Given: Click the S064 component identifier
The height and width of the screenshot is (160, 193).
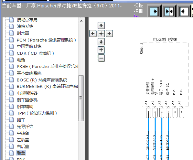Looking at the screenshot, I should coord(142,48).
